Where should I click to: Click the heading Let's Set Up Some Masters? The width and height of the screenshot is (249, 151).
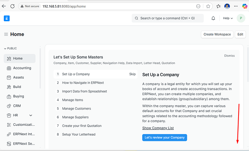[x=78, y=57]
